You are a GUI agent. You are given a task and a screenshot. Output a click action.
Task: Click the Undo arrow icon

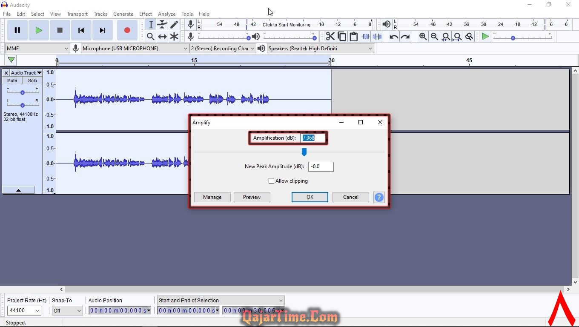[x=394, y=37]
